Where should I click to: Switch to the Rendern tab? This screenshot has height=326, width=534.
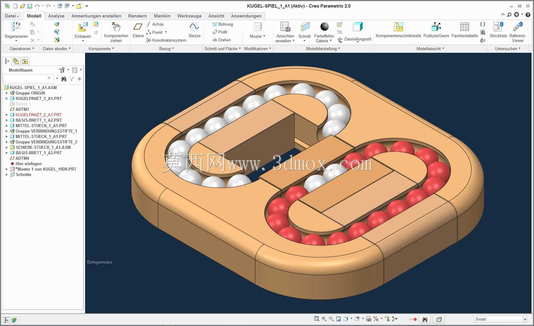click(x=137, y=16)
